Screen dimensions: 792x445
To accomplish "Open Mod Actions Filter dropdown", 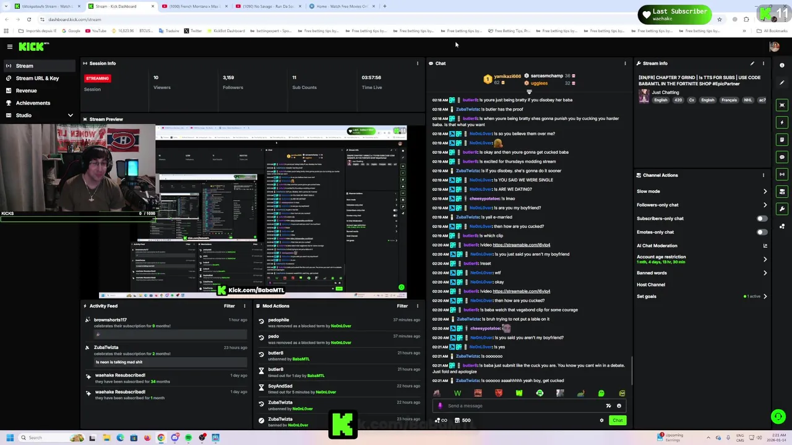I will [x=402, y=306].
